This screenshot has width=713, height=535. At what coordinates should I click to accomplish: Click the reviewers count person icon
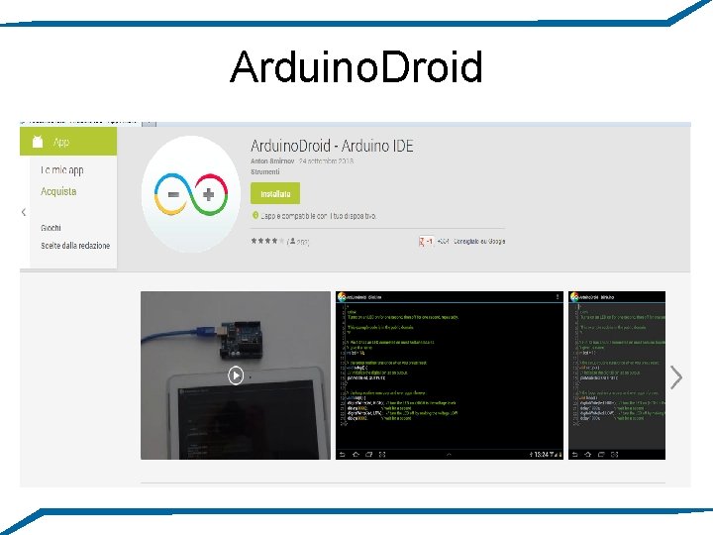(292, 241)
